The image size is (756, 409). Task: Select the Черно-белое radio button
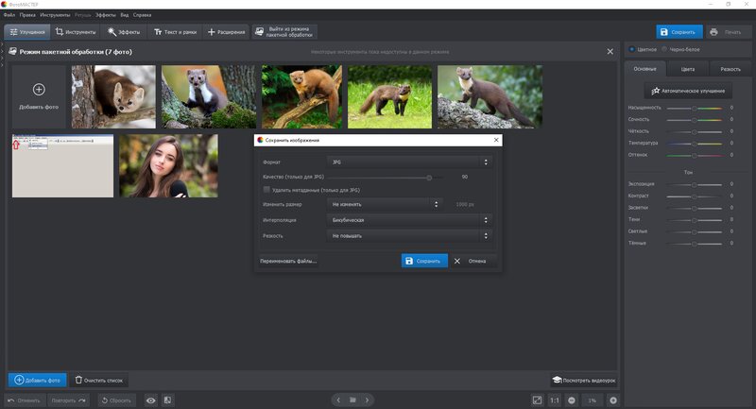pos(664,49)
